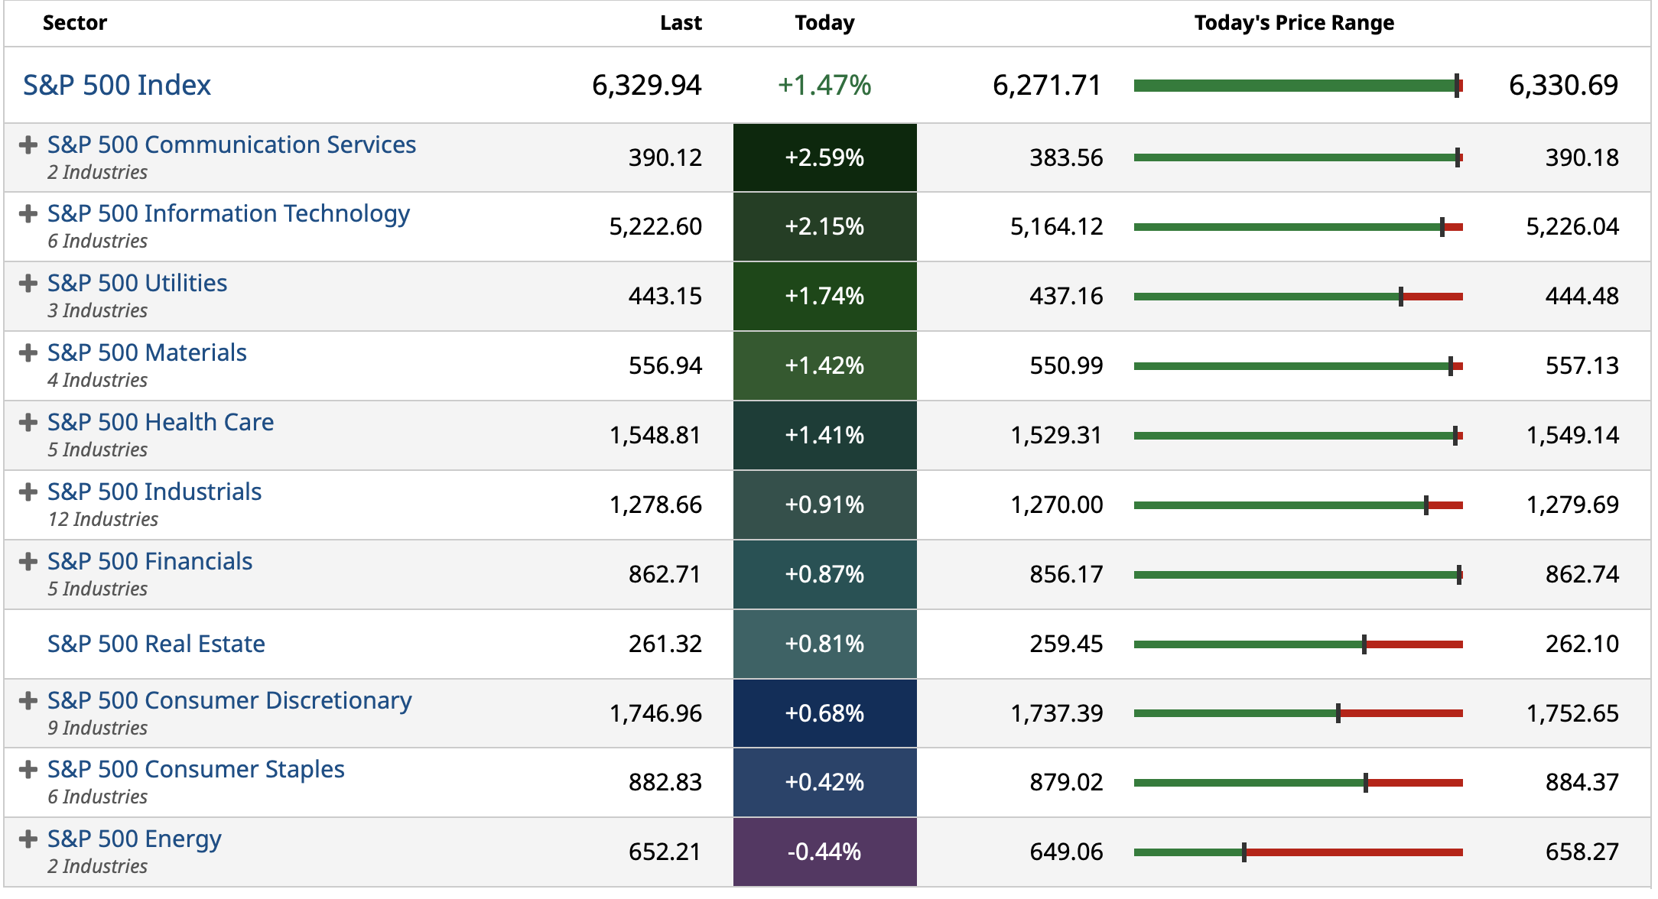Open the S&P 500 Real Estate link
This screenshot has width=1658, height=899.
click(156, 644)
